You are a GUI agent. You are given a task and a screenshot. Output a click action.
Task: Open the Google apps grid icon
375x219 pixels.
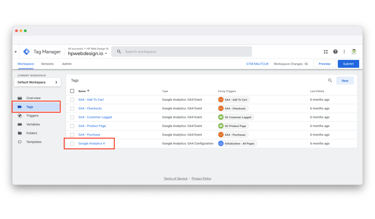click(x=325, y=52)
